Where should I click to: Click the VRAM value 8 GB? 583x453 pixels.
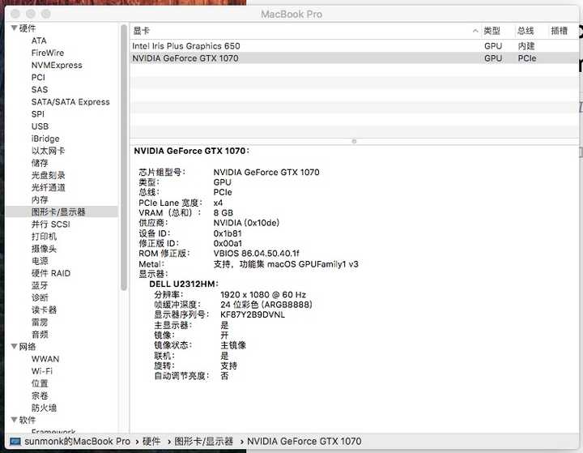click(x=223, y=213)
